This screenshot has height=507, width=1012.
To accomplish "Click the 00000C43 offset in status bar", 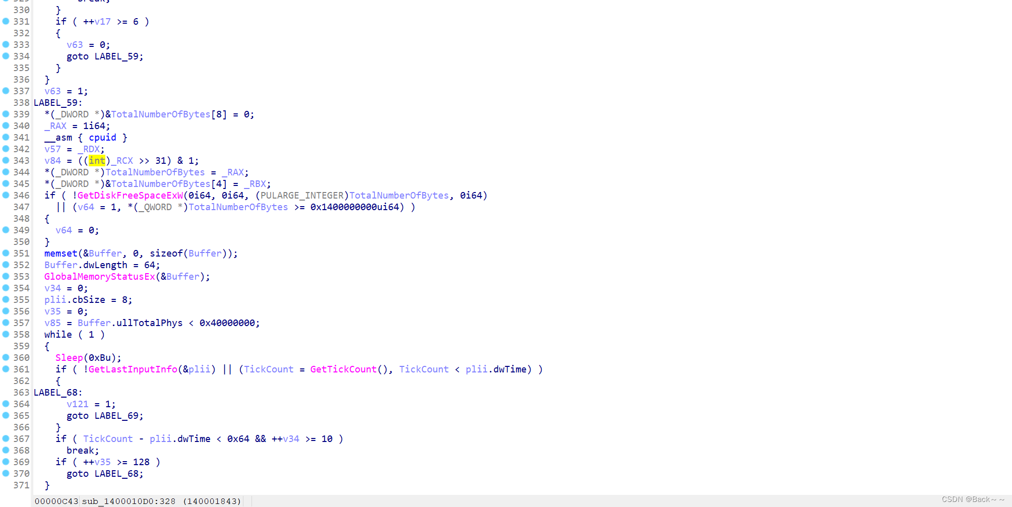I will coord(56,501).
